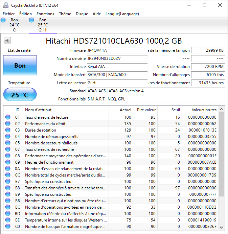This screenshot has height=234, width=228.
Task: Open the Thème menu
Action: pos(65,14)
